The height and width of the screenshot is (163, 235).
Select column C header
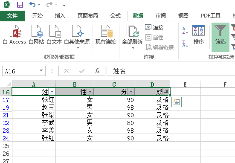pyautogui.click(x=114, y=84)
